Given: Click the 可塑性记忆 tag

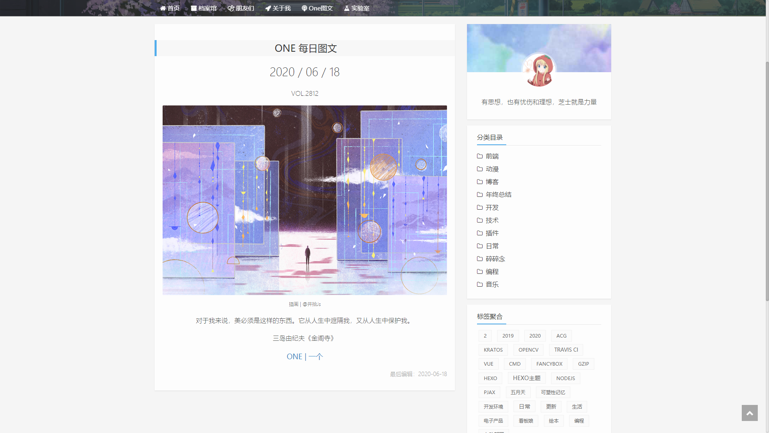Looking at the screenshot, I should click(553, 392).
